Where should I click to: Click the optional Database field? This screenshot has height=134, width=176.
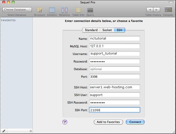115,69
